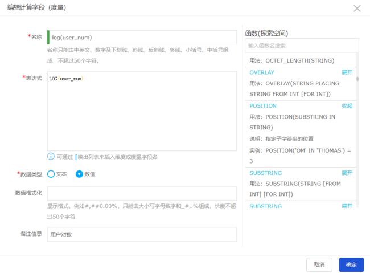Click the 编辑计算字段 (度量) dialog title
The image size is (370, 273).
pyautogui.click(x=36, y=7)
